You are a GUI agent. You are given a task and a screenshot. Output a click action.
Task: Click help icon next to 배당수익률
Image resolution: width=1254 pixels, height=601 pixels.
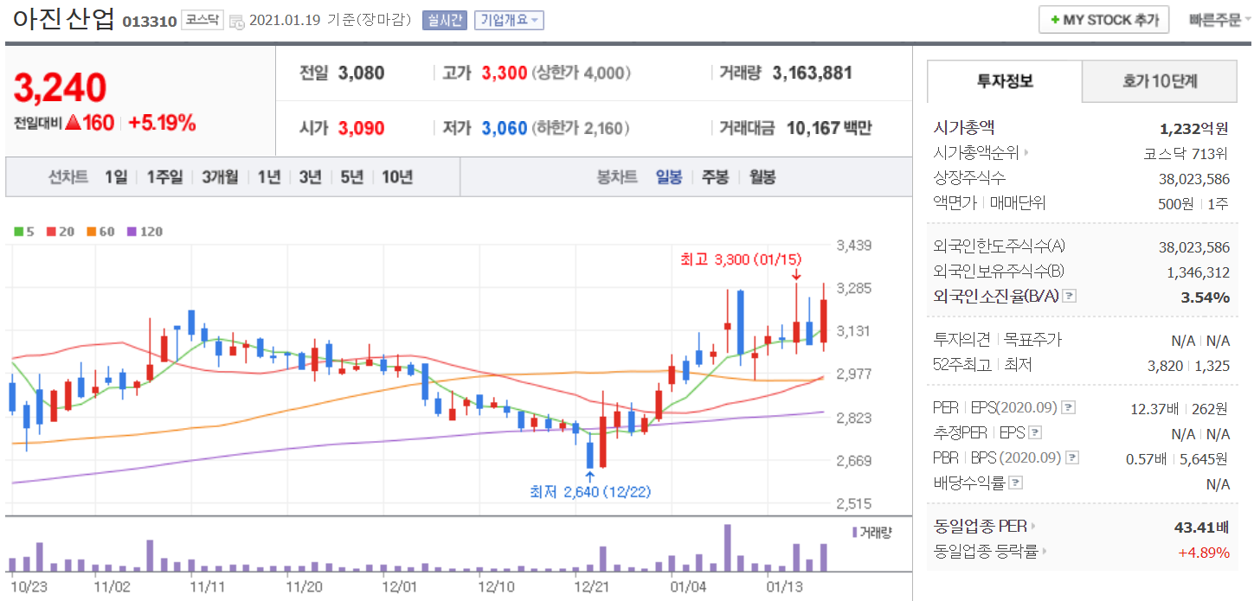[x=1016, y=483]
